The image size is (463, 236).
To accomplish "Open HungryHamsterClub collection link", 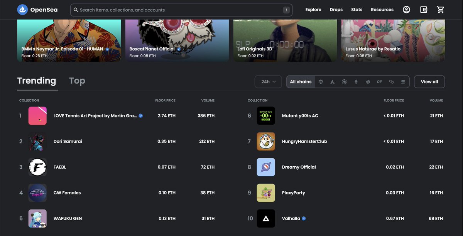I will [304, 141].
